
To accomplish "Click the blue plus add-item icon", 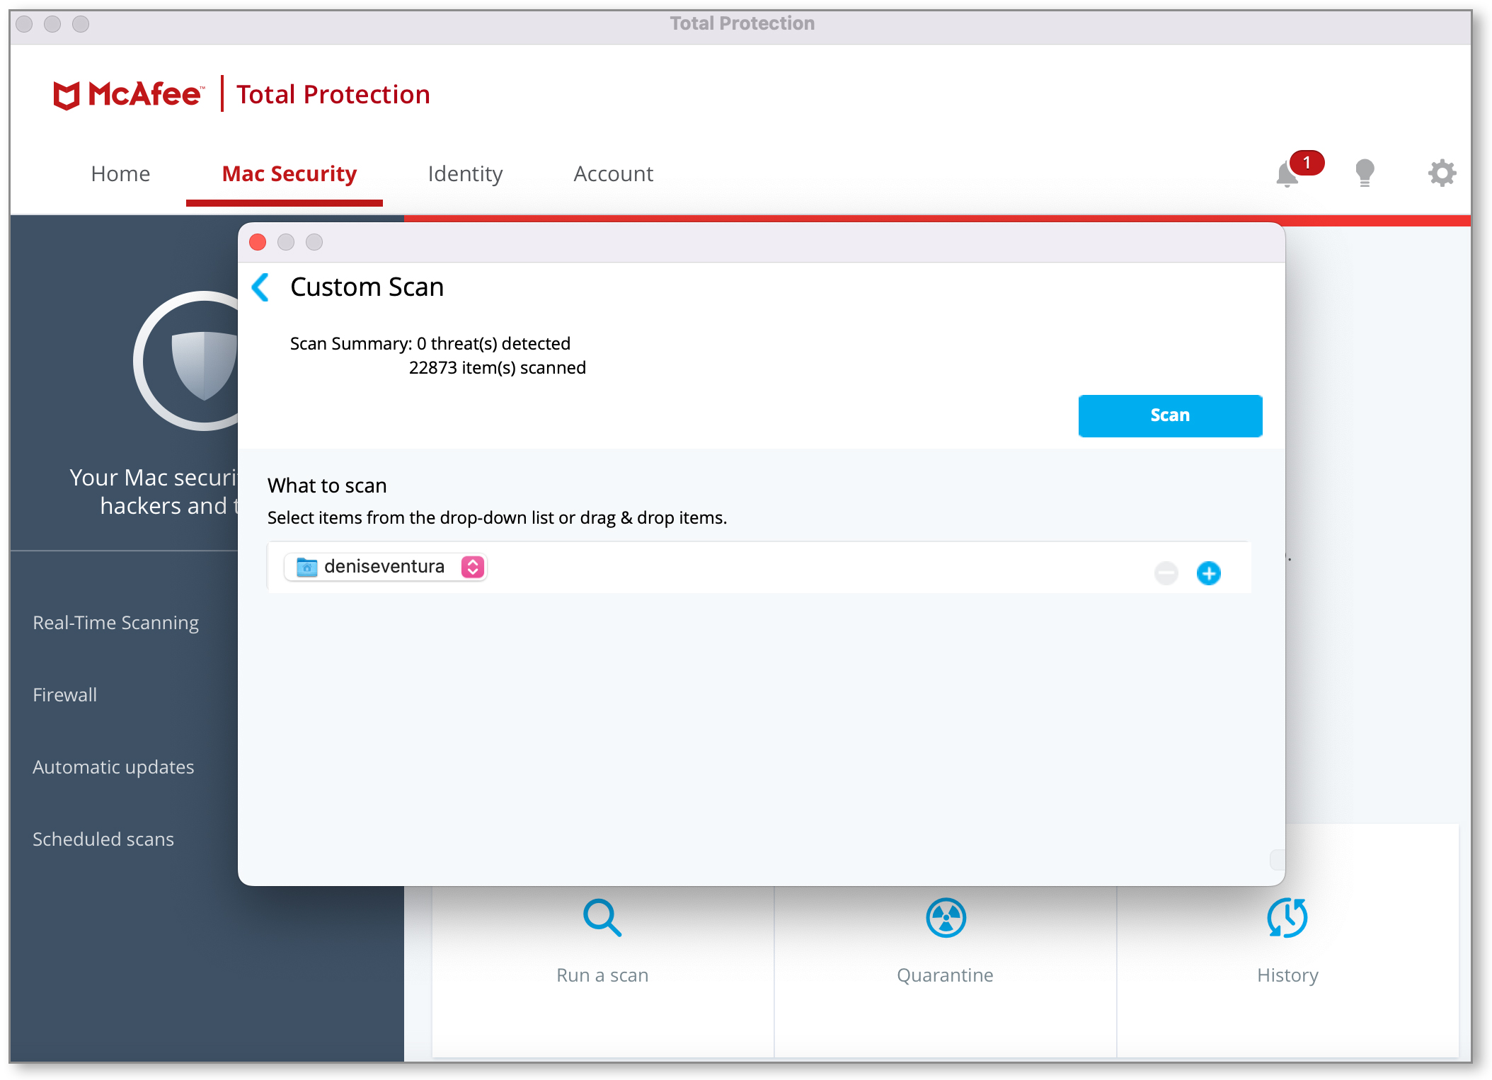I will click(1208, 573).
